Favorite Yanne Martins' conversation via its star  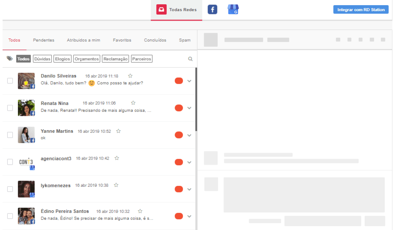tap(118, 130)
